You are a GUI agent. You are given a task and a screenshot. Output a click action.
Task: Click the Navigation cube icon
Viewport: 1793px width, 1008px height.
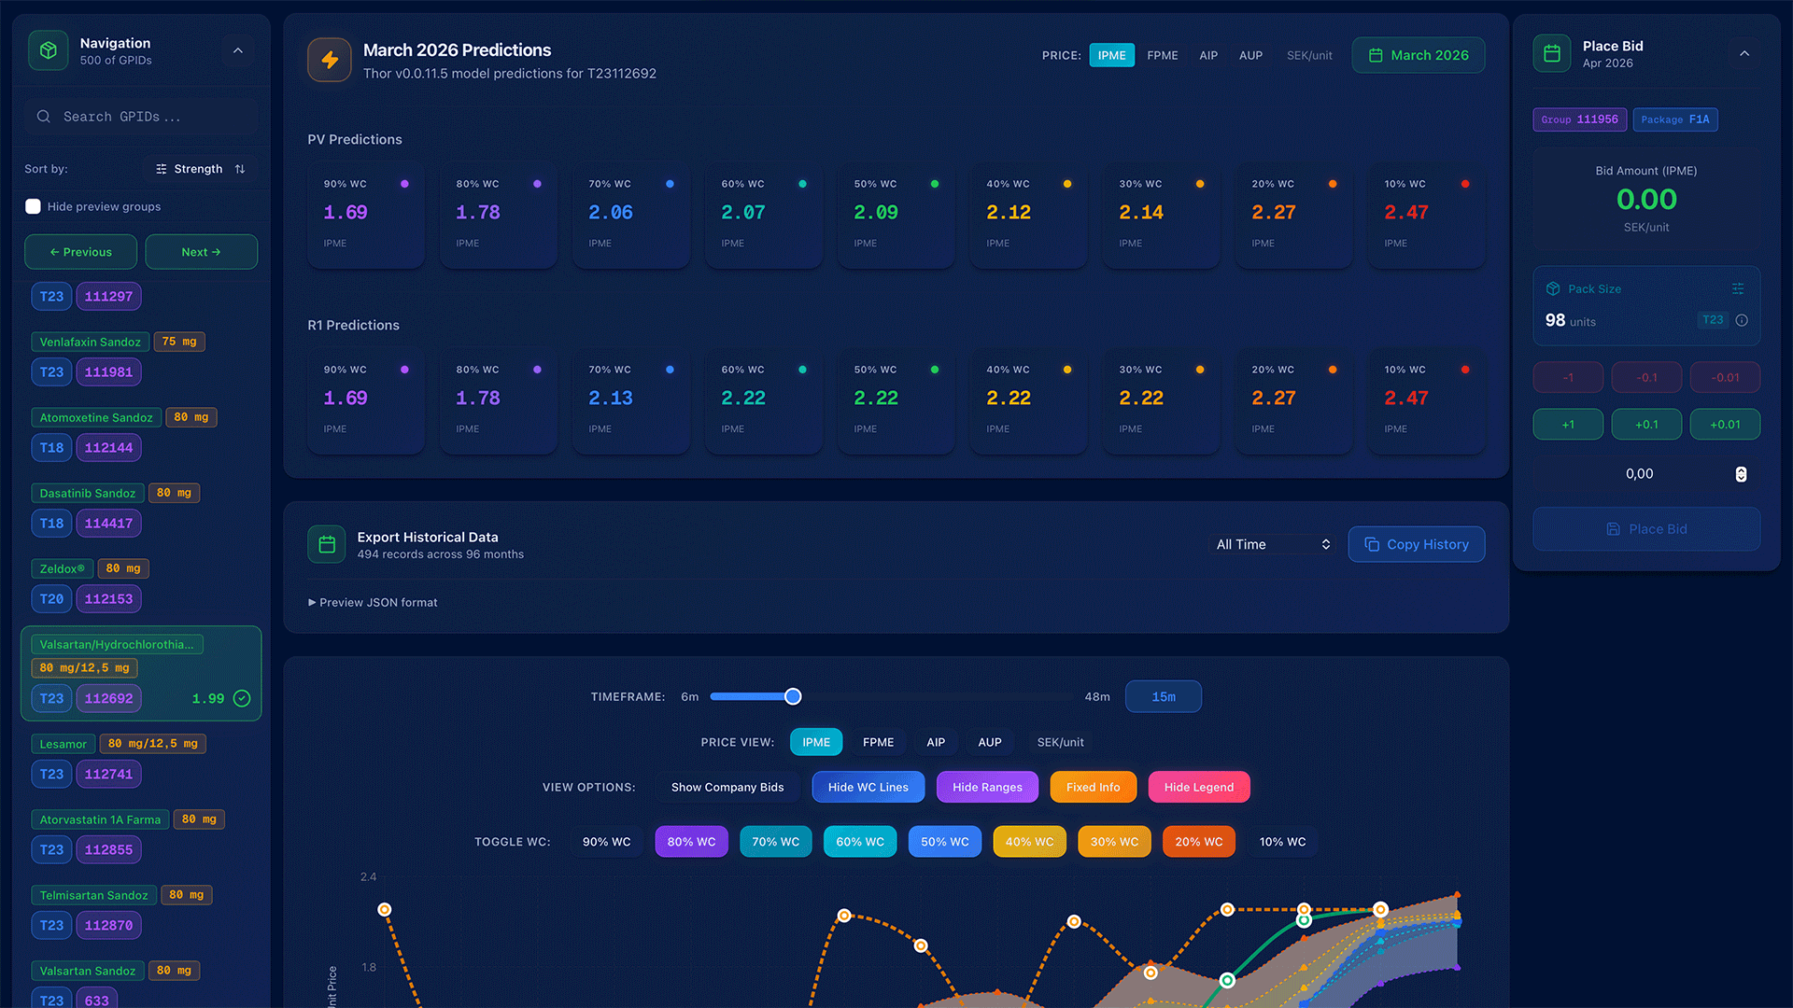[49, 50]
